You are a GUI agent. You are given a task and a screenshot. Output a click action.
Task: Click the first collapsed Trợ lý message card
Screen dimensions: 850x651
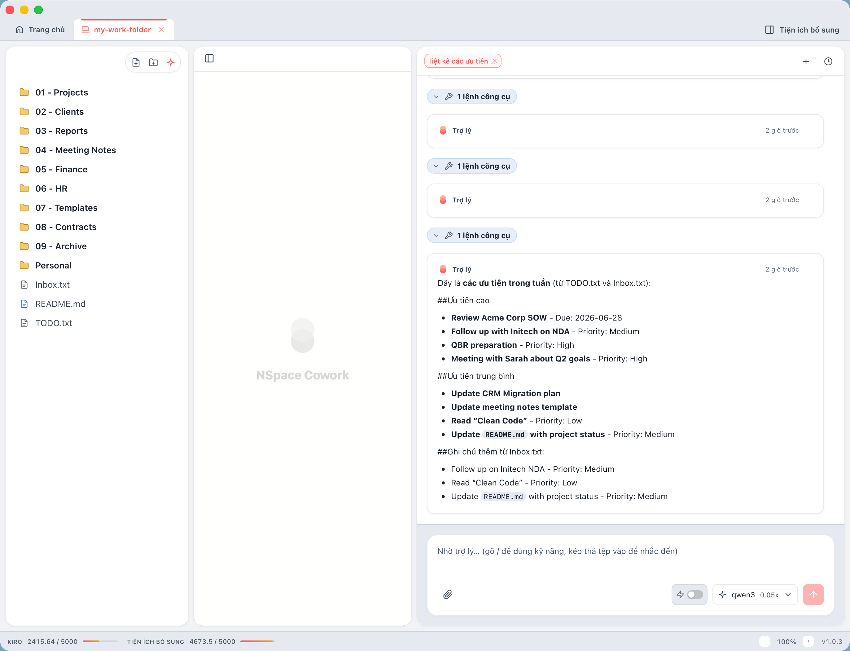(625, 131)
